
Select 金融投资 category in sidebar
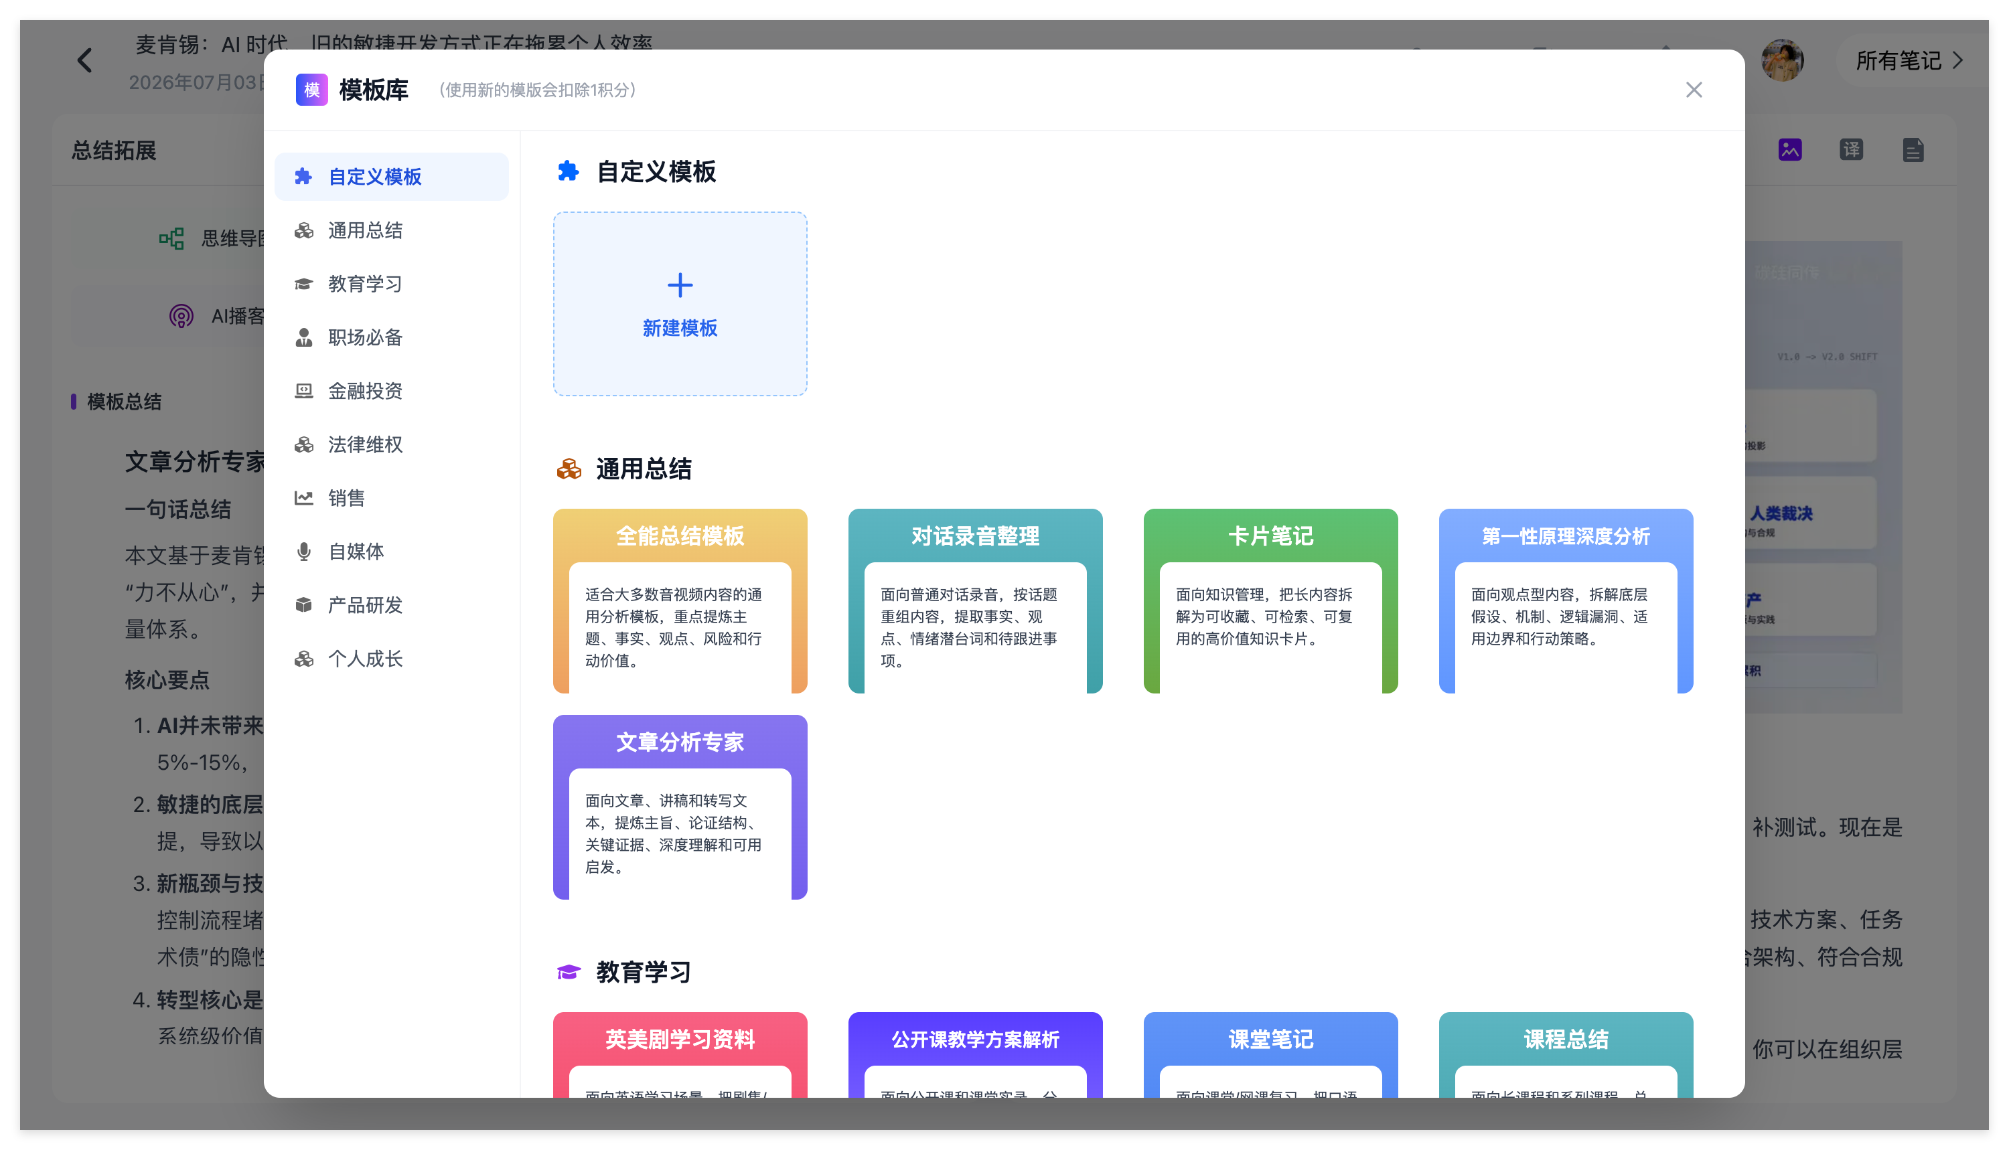[x=391, y=391]
